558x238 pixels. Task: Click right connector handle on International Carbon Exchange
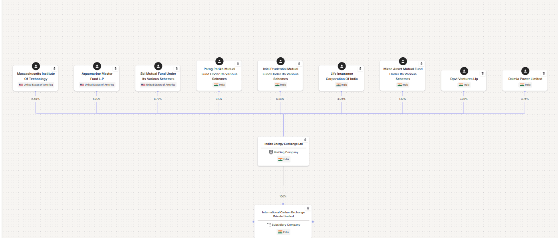[312, 222]
